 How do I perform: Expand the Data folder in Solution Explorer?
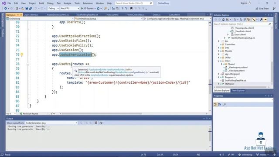(218, 48)
